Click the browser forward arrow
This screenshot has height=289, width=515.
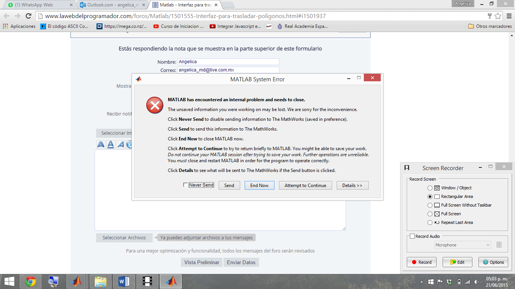18,16
